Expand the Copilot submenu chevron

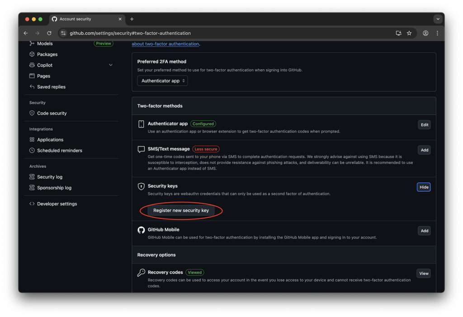111,65
